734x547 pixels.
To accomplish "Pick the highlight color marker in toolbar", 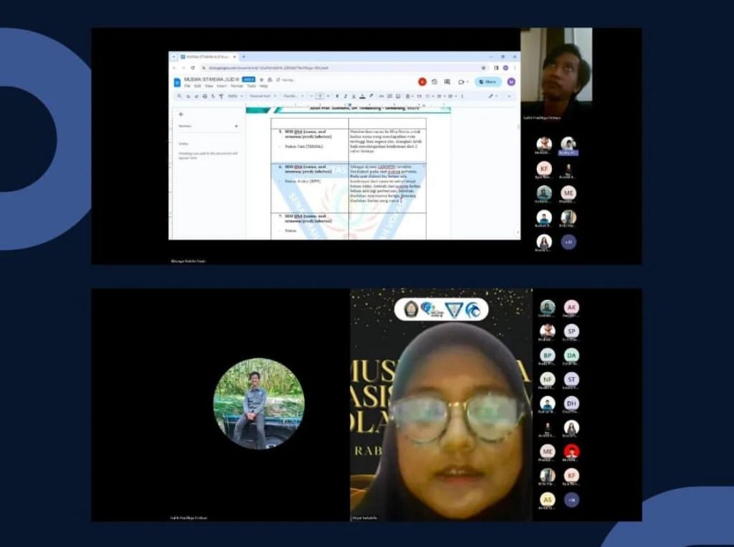I will click(x=371, y=96).
